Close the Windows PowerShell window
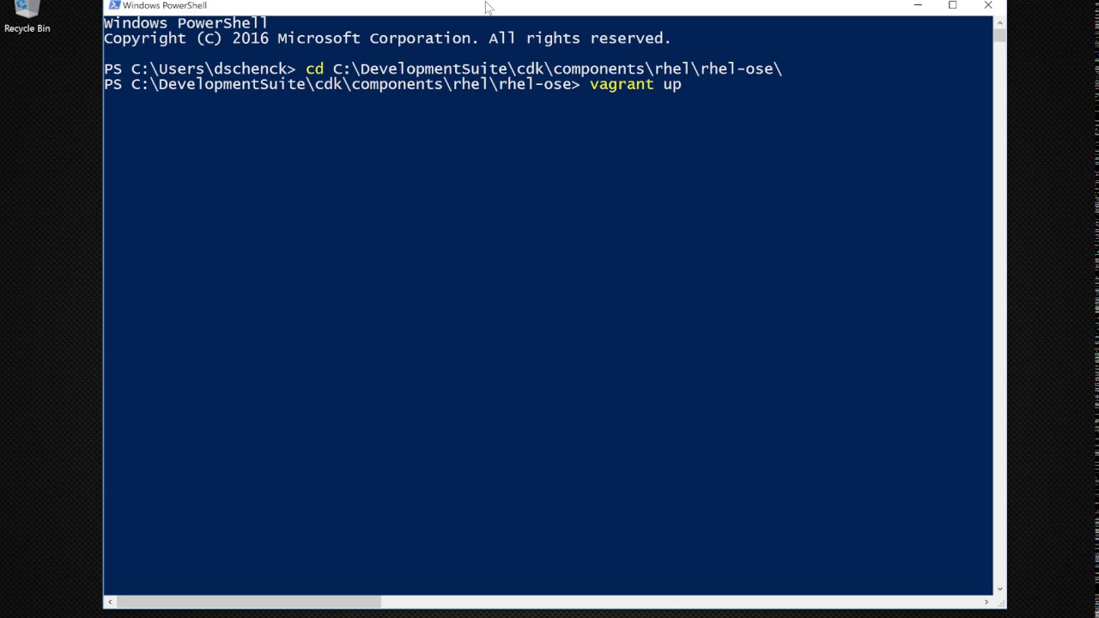This screenshot has height=618, width=1099. 987,5
